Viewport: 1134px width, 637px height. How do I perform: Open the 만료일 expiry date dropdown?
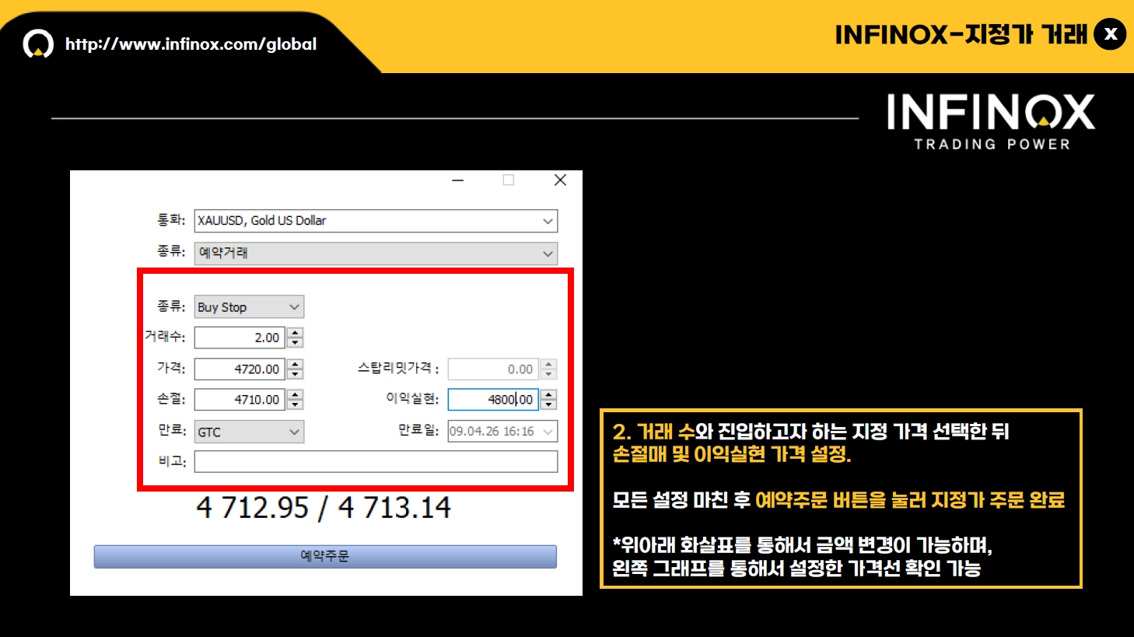tap(502, 432)
